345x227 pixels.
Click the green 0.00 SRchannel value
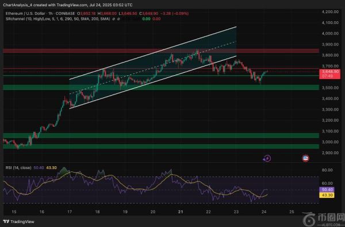tap(146, 19)
